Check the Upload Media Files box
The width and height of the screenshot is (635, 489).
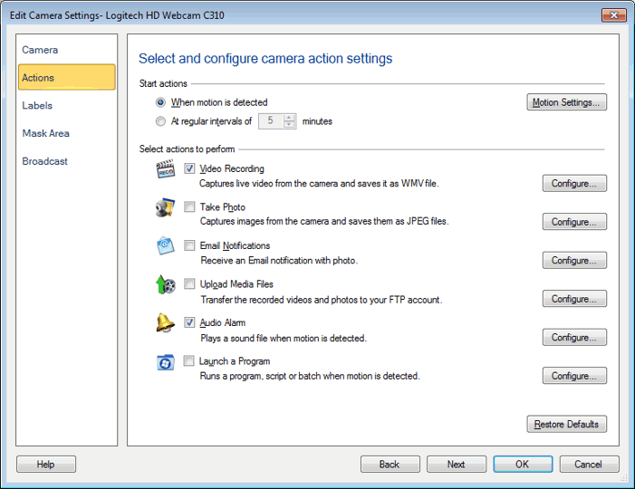189,283
